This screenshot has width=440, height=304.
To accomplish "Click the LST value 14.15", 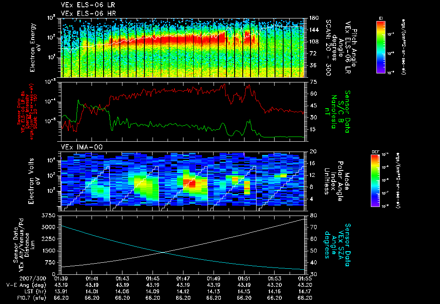I will coord(244,292).
